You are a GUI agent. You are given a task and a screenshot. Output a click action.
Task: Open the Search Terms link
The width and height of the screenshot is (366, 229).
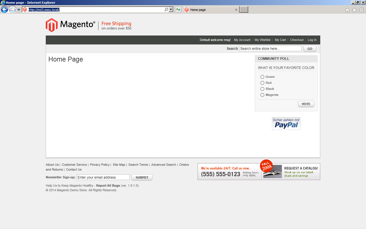click(x=138, y=165)
